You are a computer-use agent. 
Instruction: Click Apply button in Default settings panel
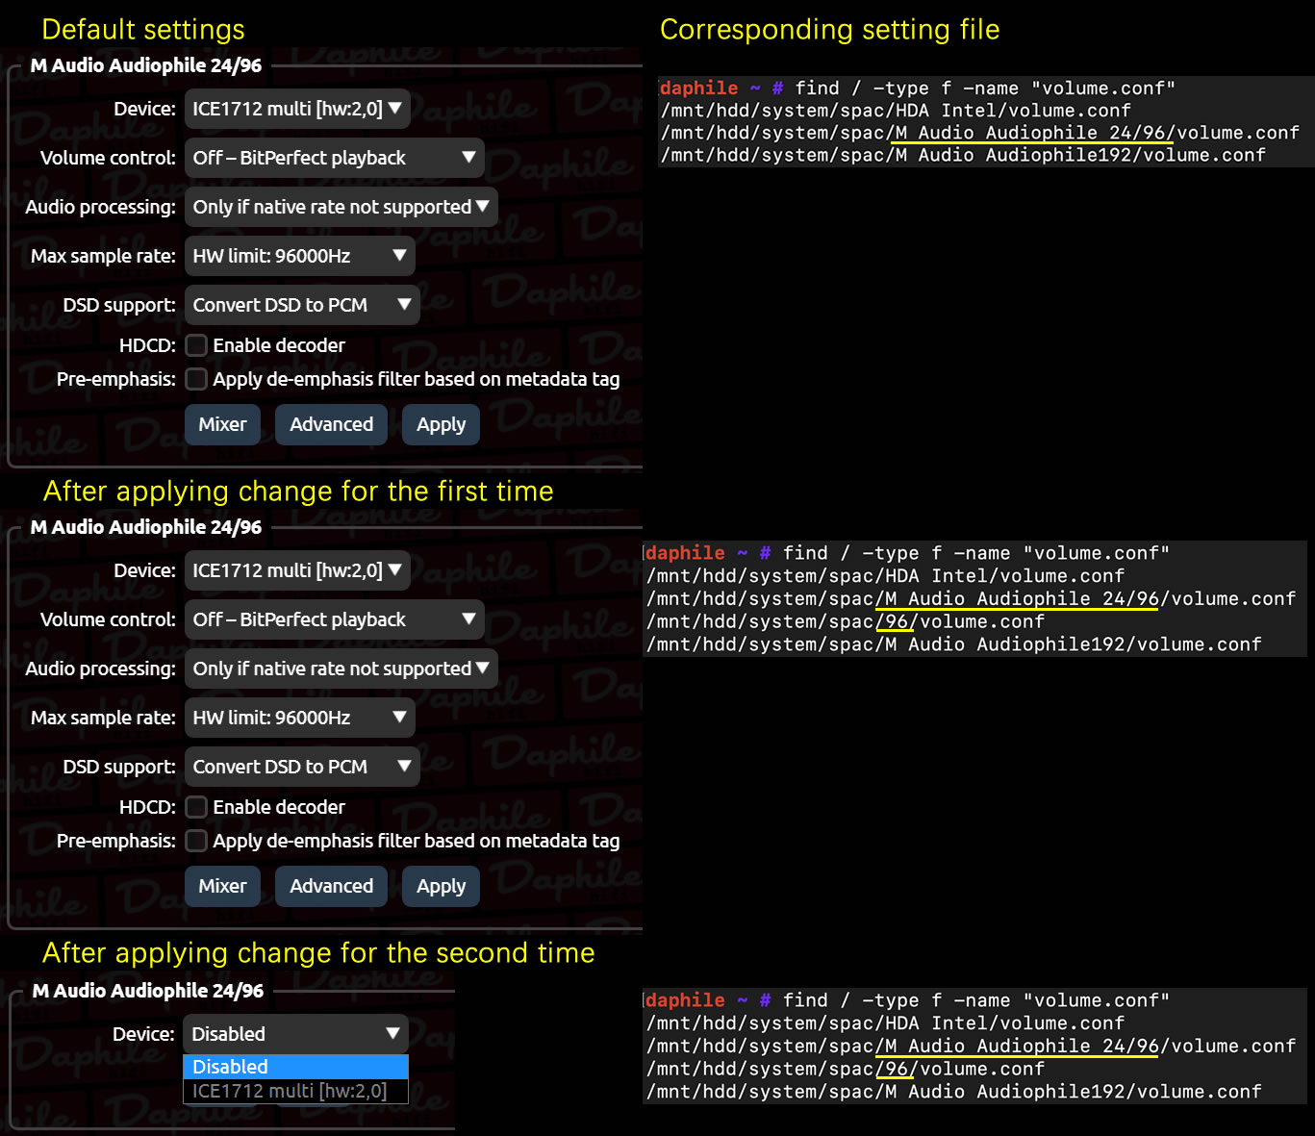point(441,424)
